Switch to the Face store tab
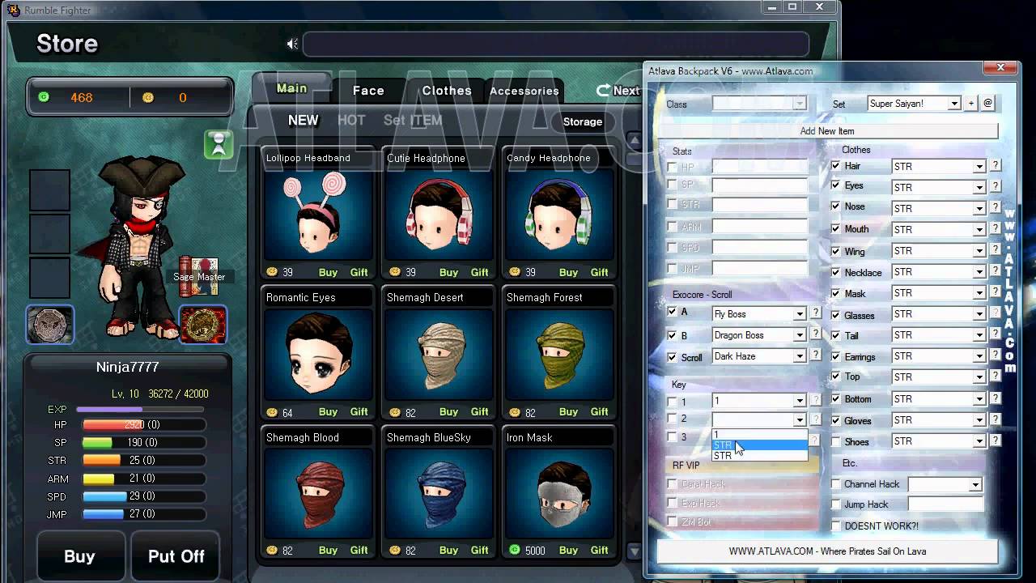Viewport: 1036px width, 583px height. pos(368,91)
